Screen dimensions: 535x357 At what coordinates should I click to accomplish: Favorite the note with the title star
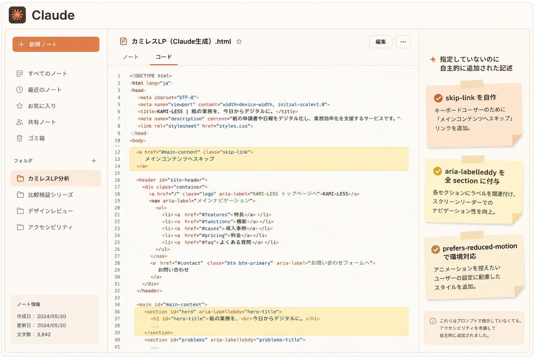[x=239, y=41]
